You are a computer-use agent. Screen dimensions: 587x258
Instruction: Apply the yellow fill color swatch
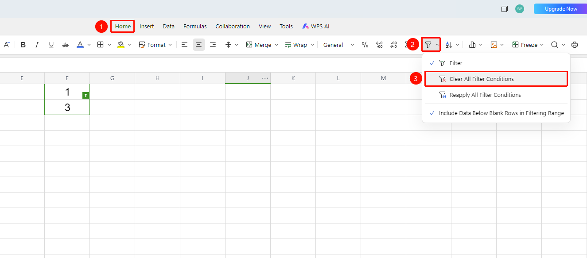click(121, 45)
